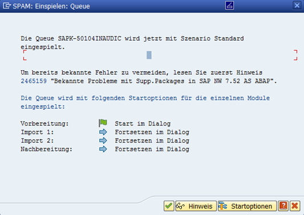Click the Import 1 arrow icon
The image size is (304, 215).
(x=103, y=132)
